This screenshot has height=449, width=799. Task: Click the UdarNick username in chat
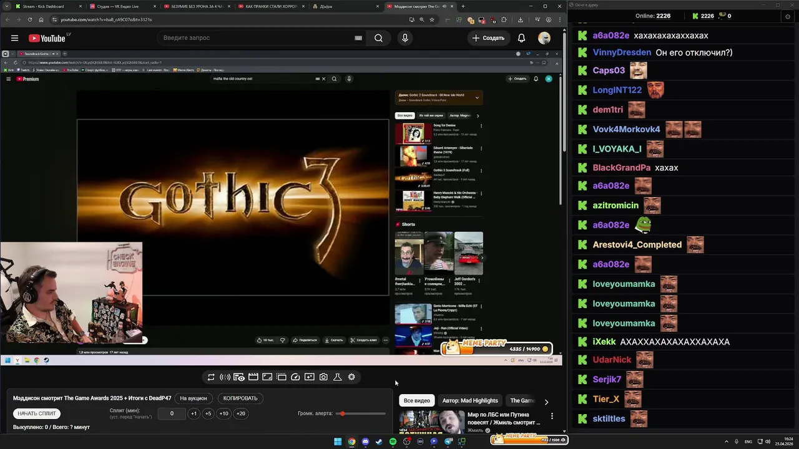(612, 360)
